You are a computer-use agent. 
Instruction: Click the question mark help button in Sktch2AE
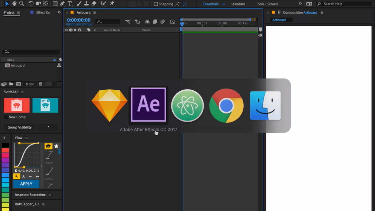click(48, 127)
